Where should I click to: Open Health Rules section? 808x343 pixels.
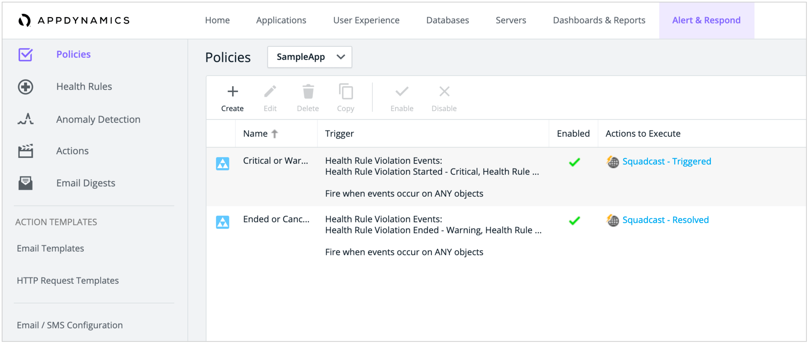coord(84,87)
